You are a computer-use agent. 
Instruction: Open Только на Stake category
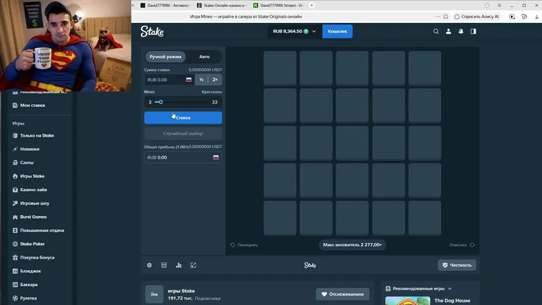point(37,135)
